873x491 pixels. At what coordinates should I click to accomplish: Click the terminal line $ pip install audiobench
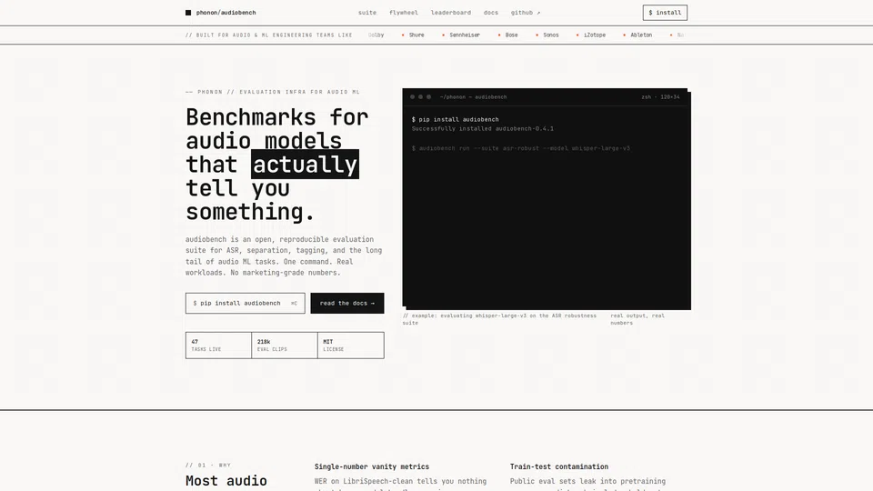(456, 120)
